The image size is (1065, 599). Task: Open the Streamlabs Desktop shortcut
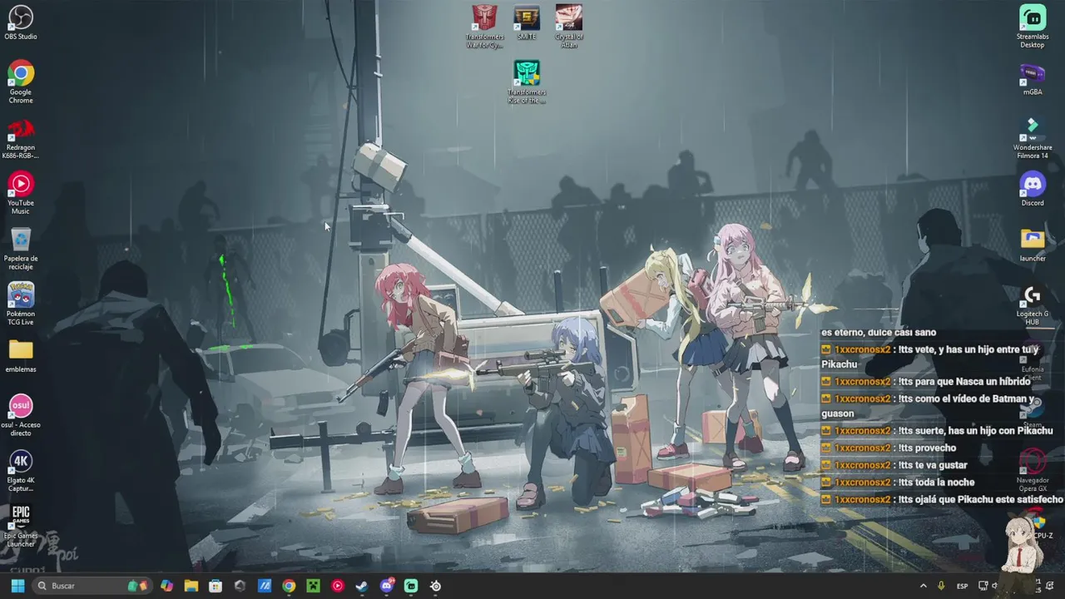click(1033, 27)
